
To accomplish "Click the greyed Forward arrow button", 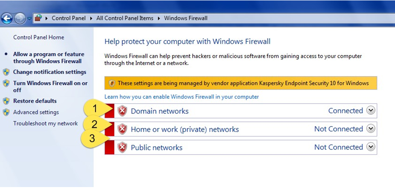I will [x=20, y=19].
